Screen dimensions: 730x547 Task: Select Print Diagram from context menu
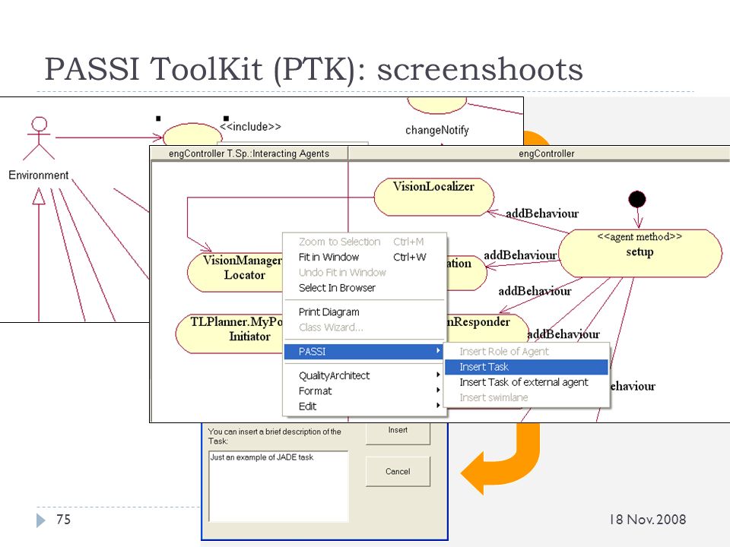(364, 312)
